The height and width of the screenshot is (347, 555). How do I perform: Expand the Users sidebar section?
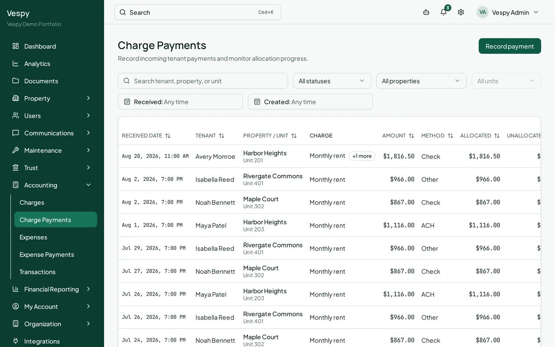tap(88, 116)
